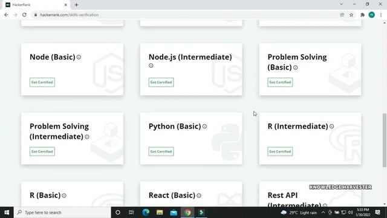Screen dimensions: 387x218
Task: Click the info icon next to R (Basic)
Action: [64, 196]
